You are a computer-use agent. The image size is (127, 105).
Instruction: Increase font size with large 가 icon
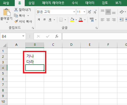click(89, 12)
